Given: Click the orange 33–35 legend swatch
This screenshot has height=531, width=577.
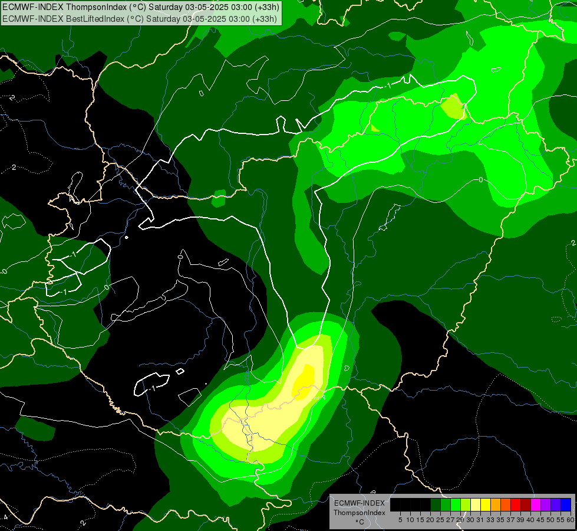Looking at the screenshot, I should point(496,504).
